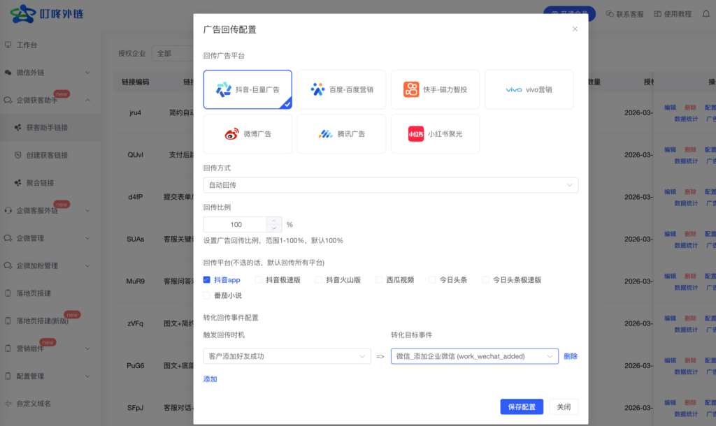Screen dimensions: 716x426
Task: Choose the 微博广告 platform card
Action: (x=248, y=134)
